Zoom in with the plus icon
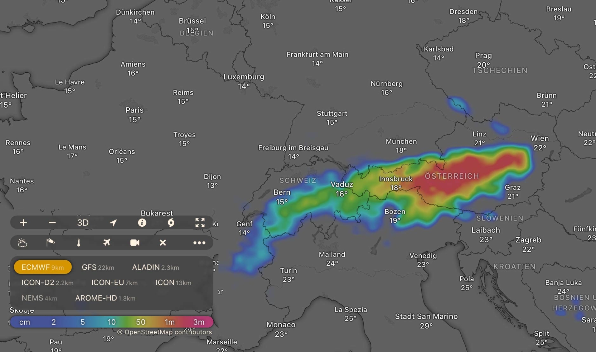Screen dimensions: 596x352 (24, 223)
